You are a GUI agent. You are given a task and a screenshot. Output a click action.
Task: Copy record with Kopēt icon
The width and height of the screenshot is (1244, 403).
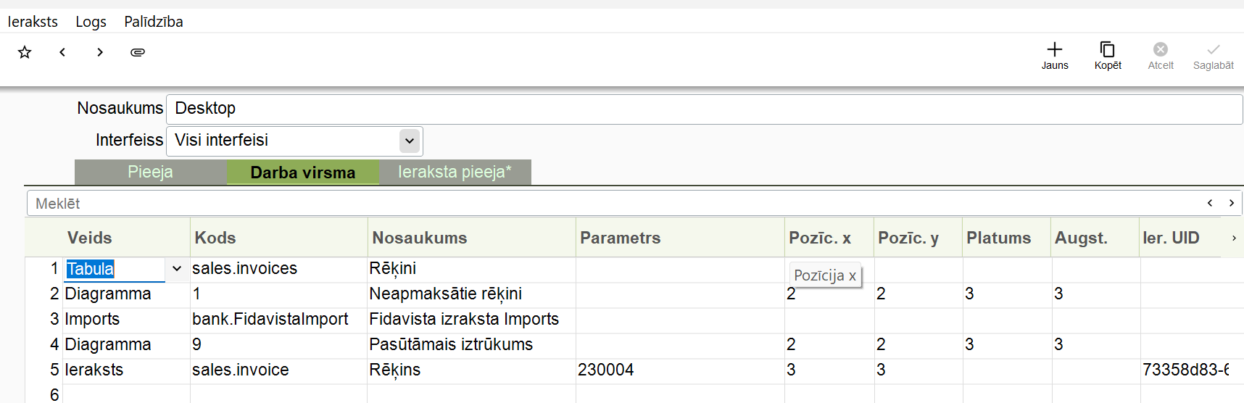[x=1108, y=55]
